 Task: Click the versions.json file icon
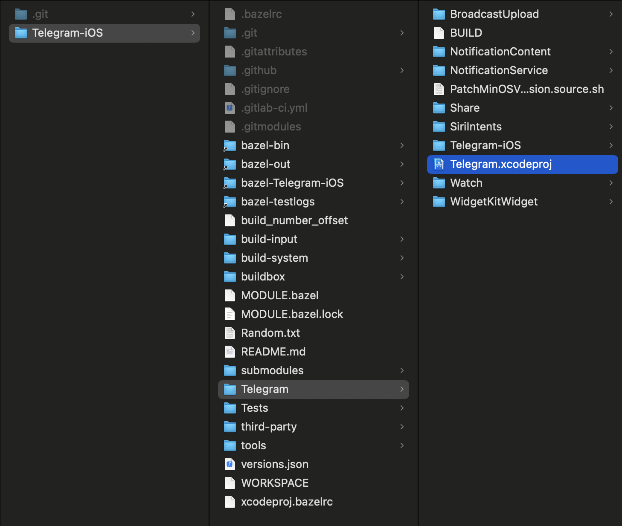click(230, 464)
